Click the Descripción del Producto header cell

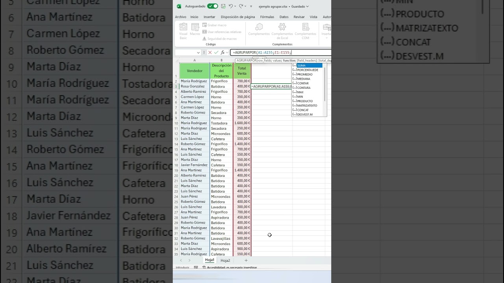[222, 71]
